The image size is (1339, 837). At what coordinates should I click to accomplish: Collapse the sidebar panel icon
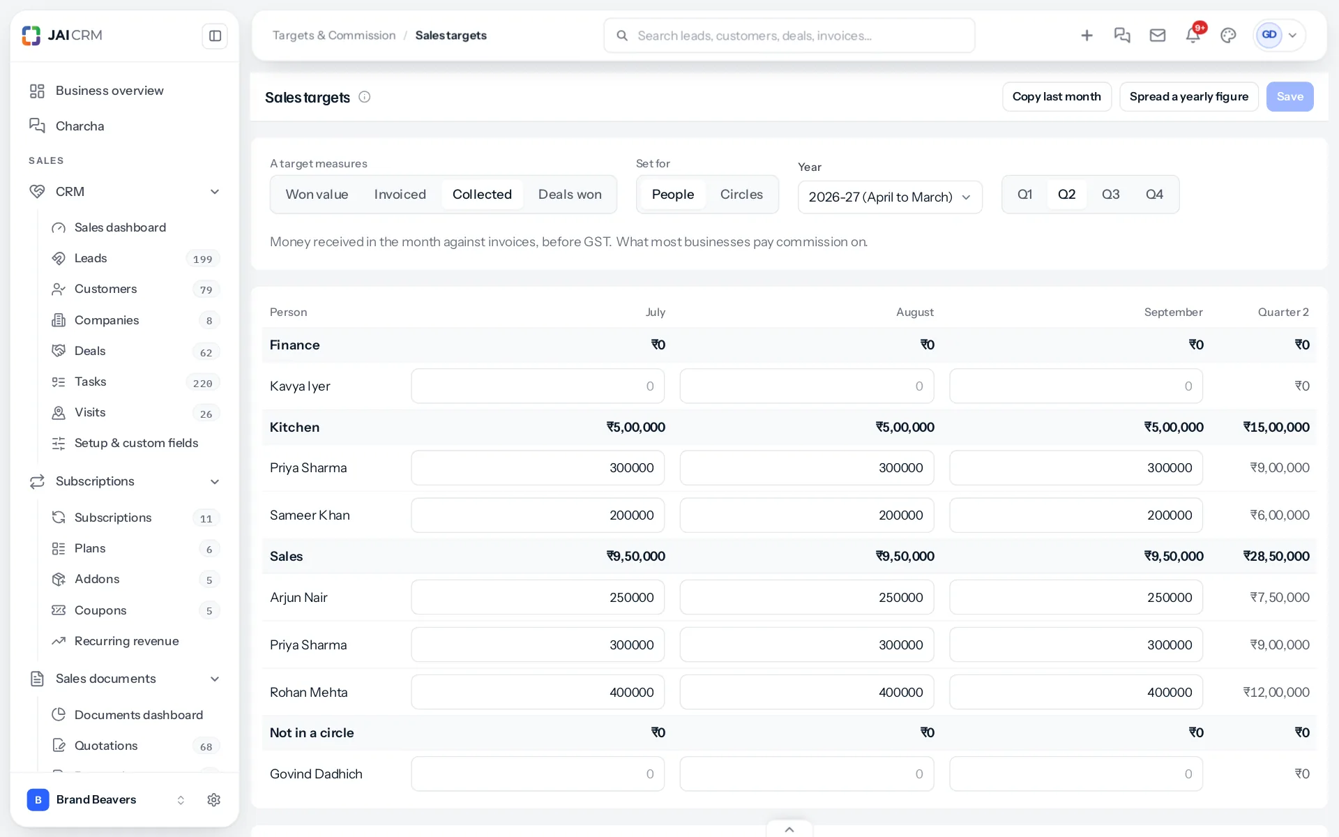point(215,36)
